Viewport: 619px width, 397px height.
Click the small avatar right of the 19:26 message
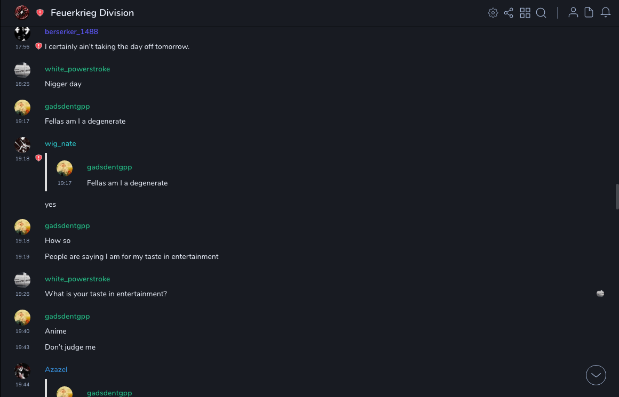600,294
